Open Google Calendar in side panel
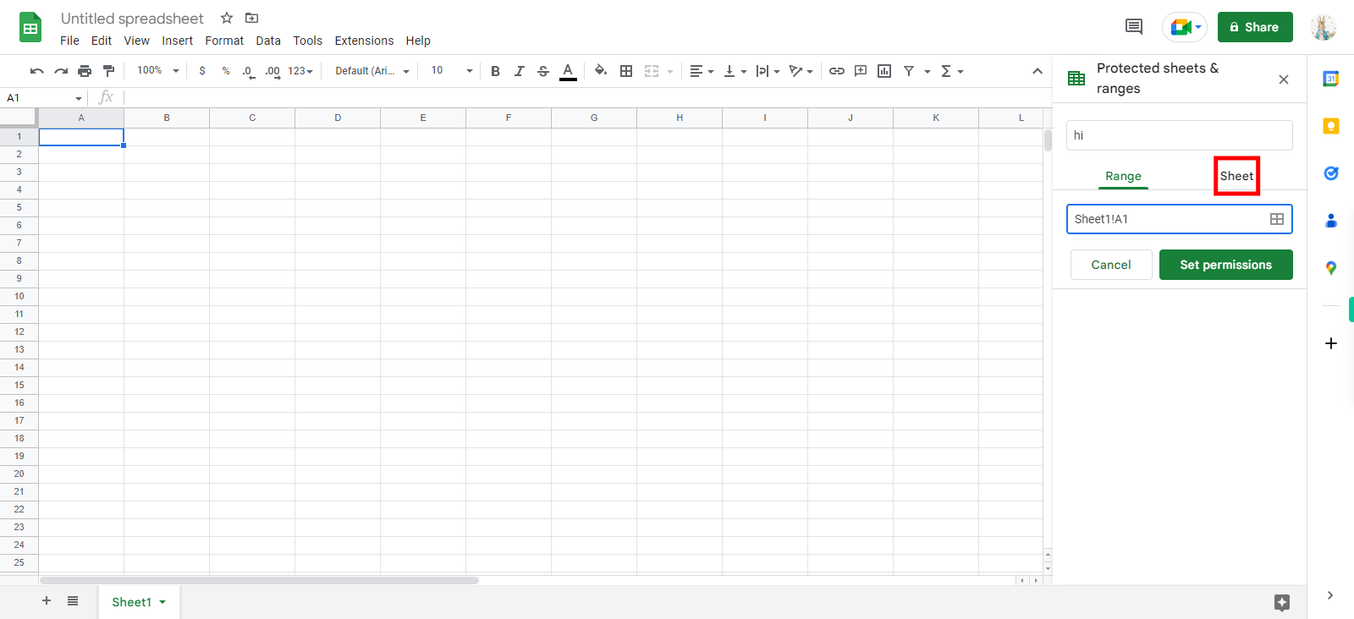 click(x=1331, y=79)
